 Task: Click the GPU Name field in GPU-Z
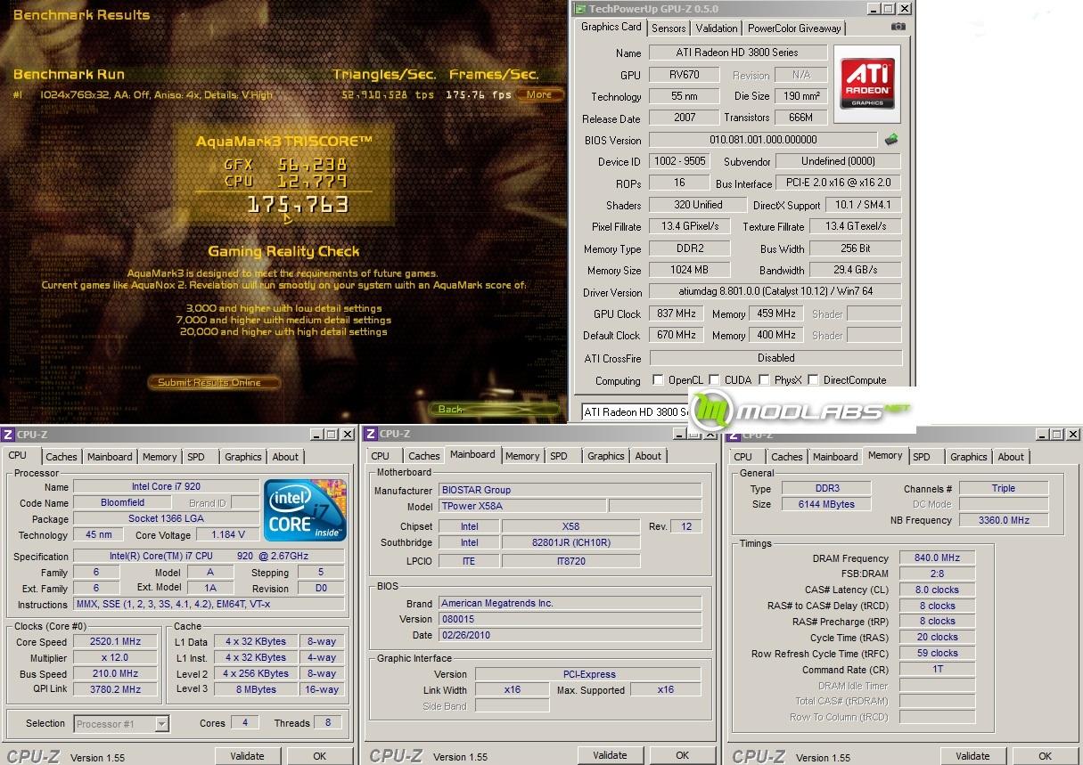coord(738,53)
